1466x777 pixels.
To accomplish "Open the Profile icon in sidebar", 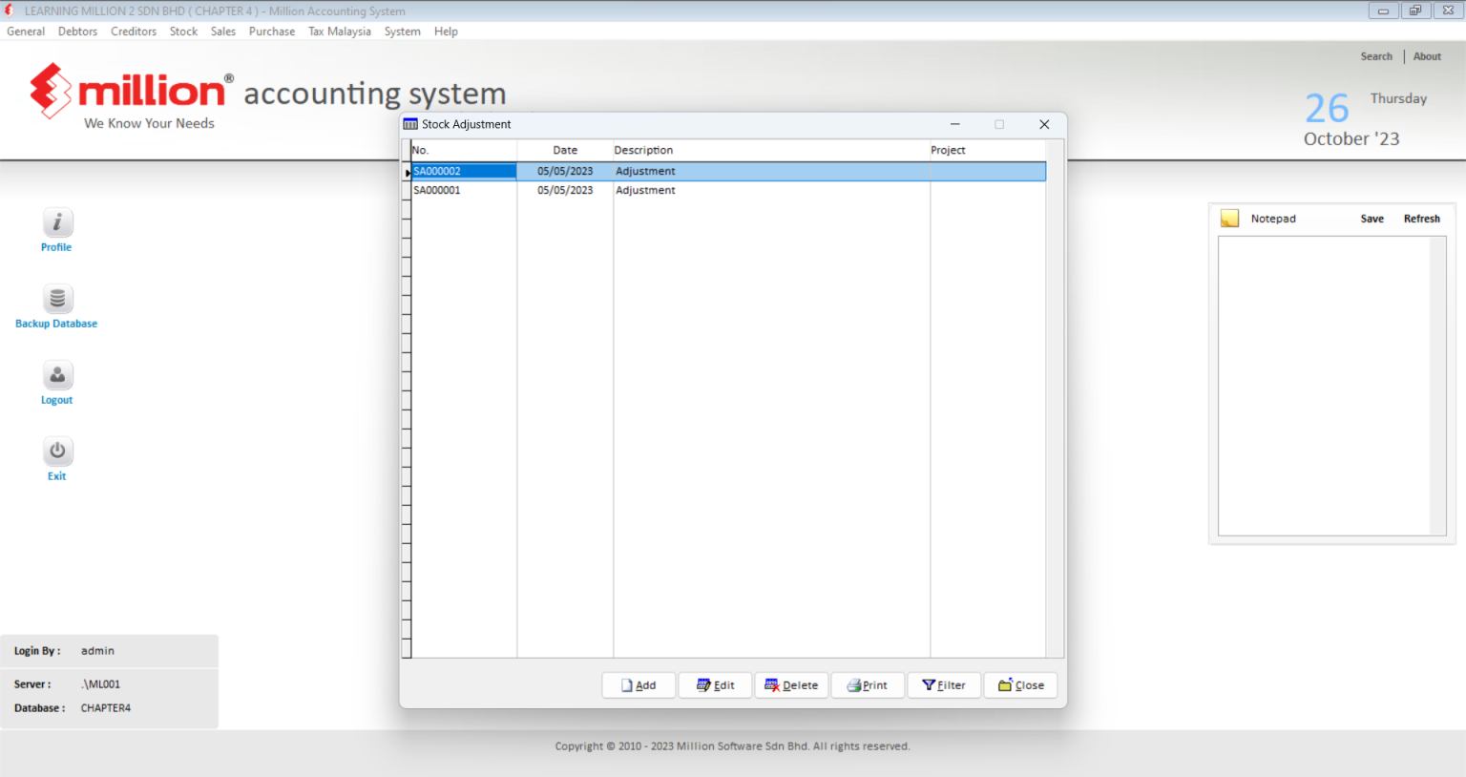I will (x=57, y=222).
